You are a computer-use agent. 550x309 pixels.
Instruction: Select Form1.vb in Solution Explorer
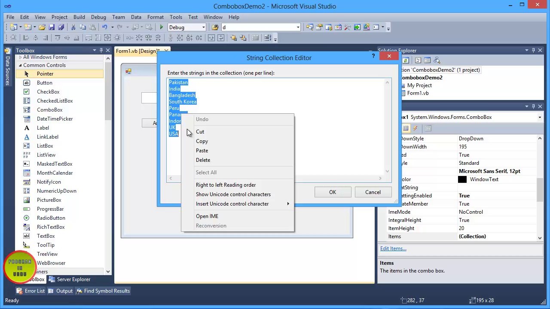(418, 93)
